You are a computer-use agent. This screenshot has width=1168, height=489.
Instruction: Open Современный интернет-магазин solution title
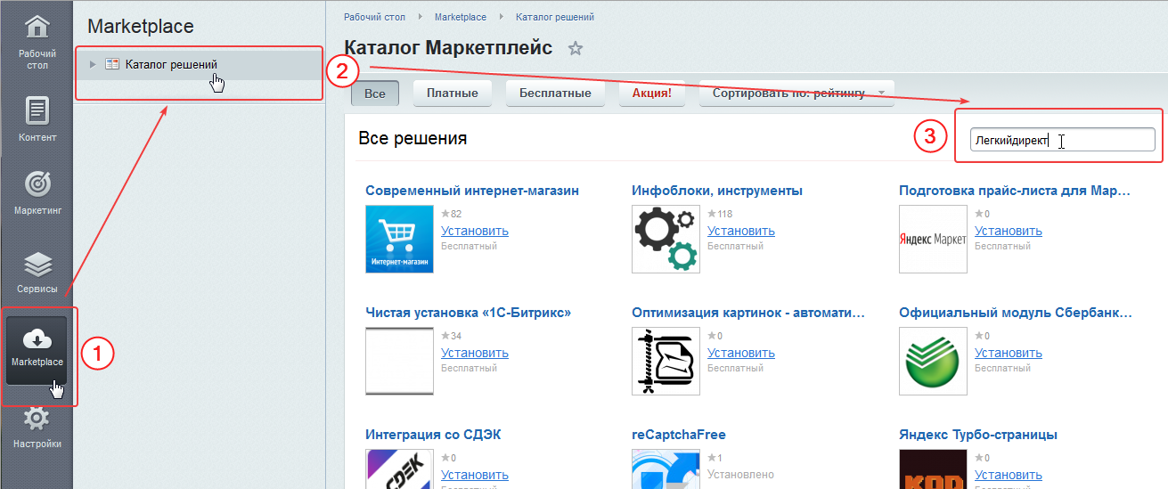[472, 191]
